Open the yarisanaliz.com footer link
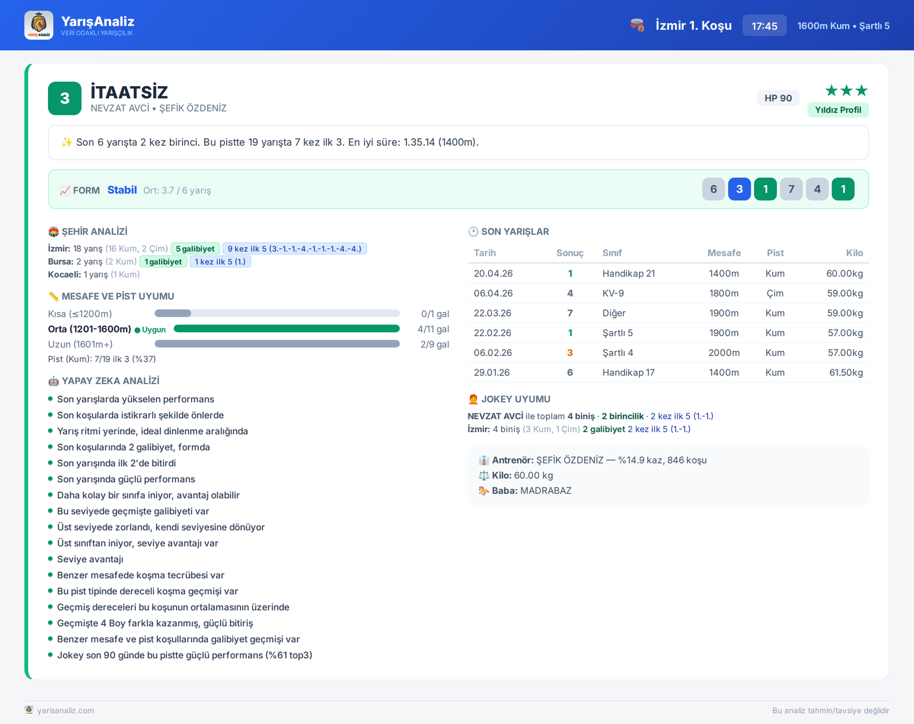 point(66,710)
